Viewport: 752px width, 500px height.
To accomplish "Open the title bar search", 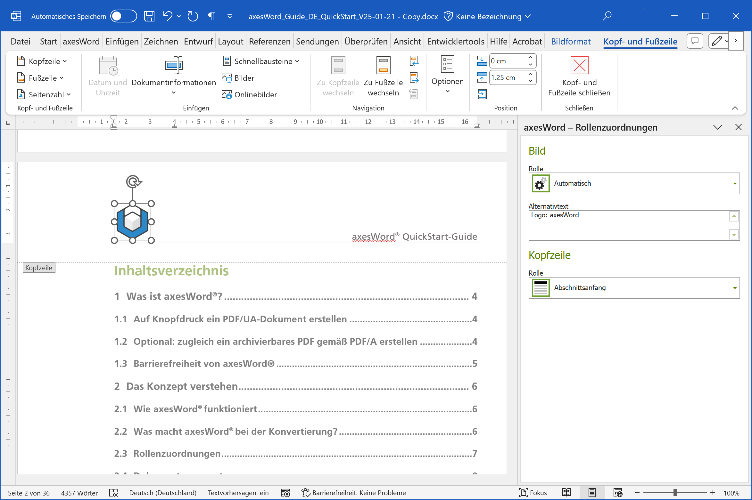I will coord(607,16).
